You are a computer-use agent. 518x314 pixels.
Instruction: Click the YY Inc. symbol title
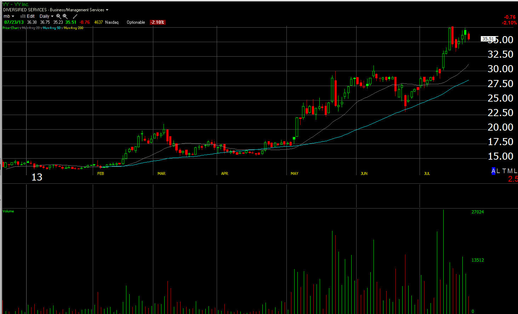click(16, 4)
